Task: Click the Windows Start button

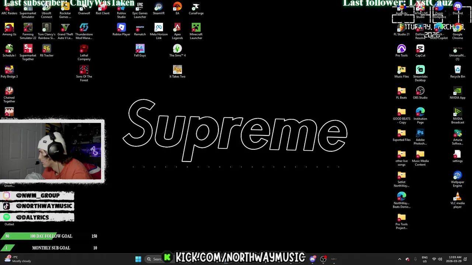Action: pos(138,259)
